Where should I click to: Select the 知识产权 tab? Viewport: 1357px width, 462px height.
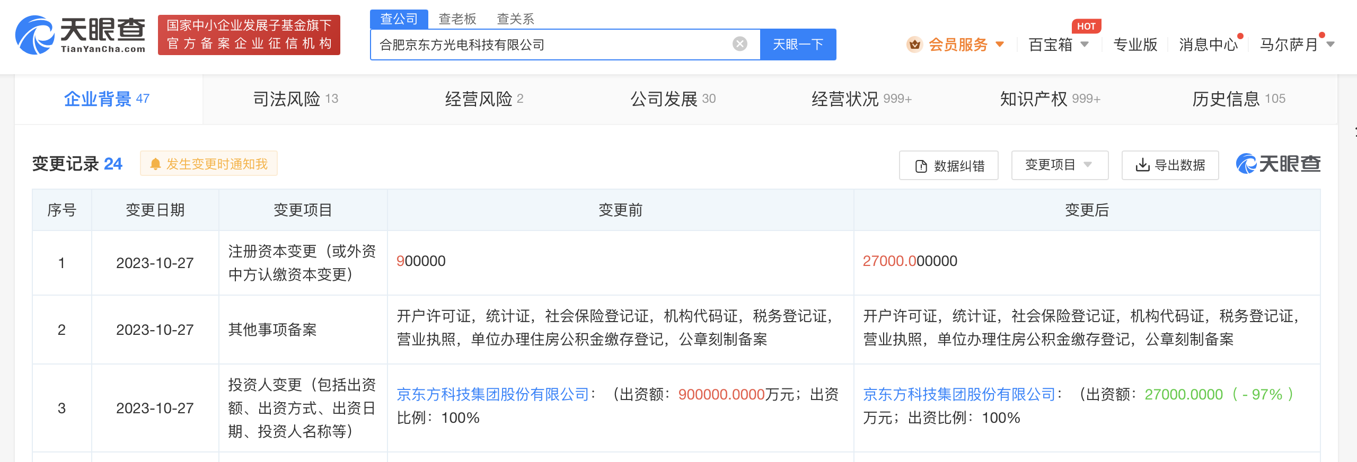tap(1050, 99)
